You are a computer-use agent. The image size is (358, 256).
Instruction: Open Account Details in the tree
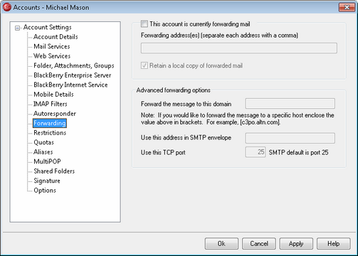pyautogui.click(x=56, y=37)
